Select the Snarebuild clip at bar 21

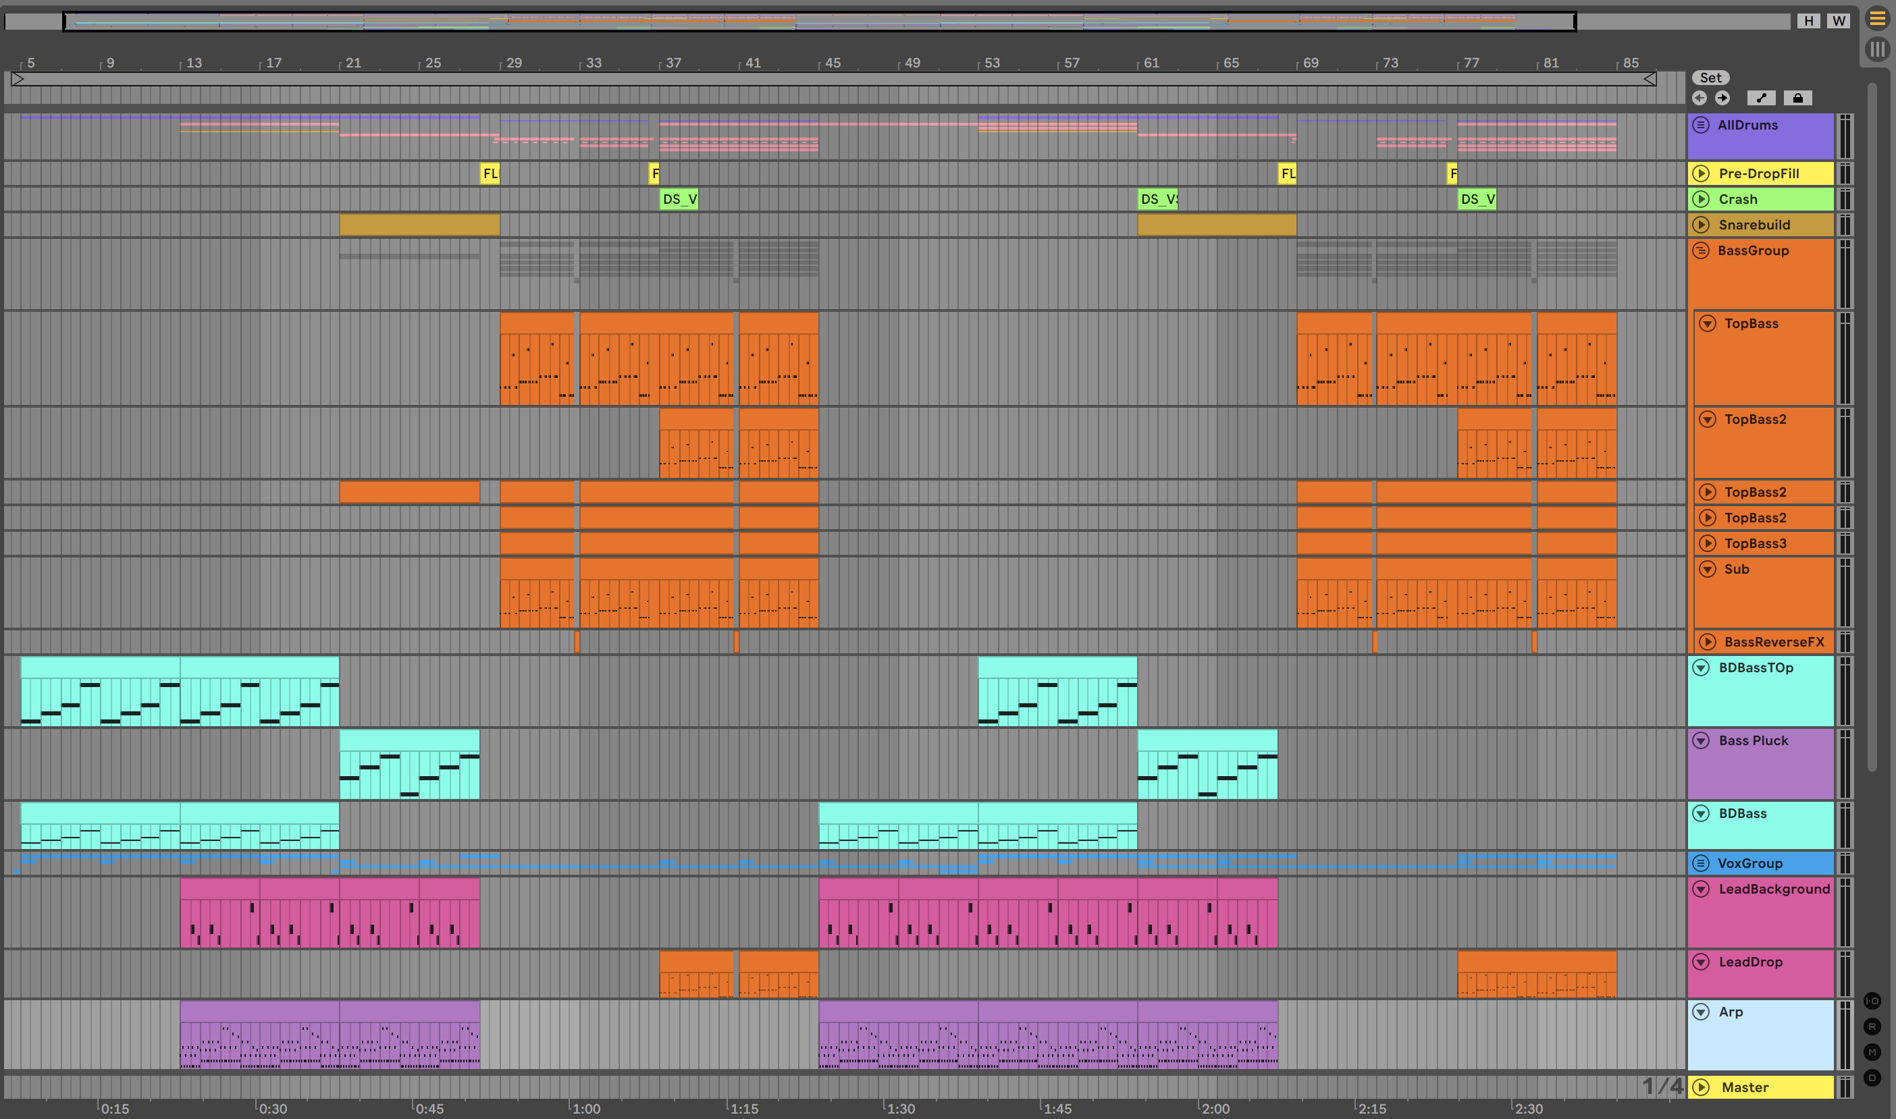[419, 225]
